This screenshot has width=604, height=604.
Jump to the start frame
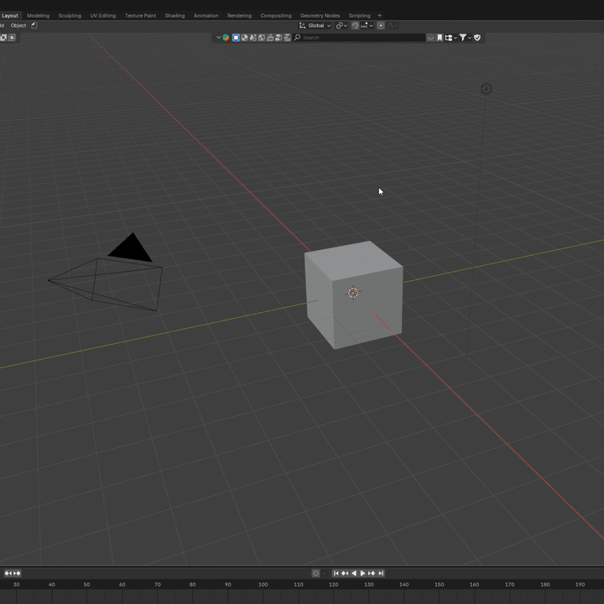coord(336,573)
